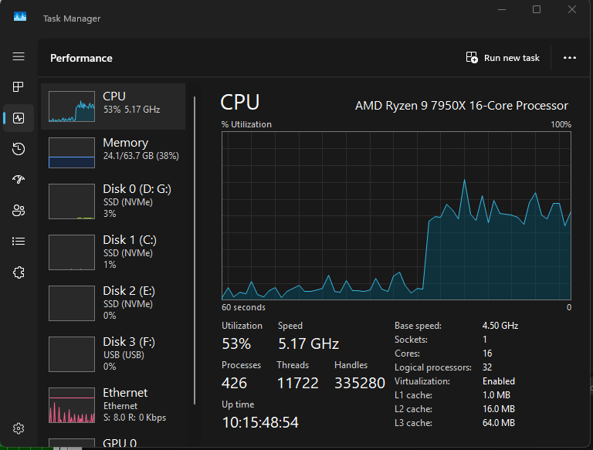Click the Base speed 4.50 GHz value
The image size is (593, 450).
[500, 326]
